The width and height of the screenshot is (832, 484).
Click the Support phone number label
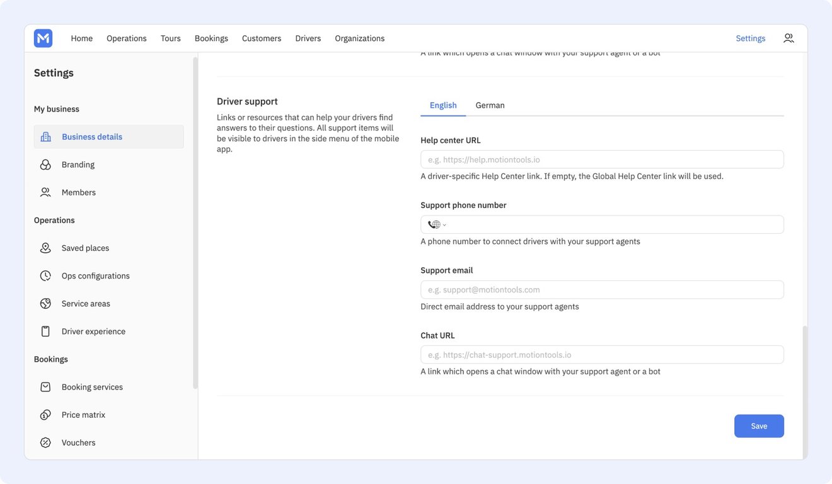463,205
